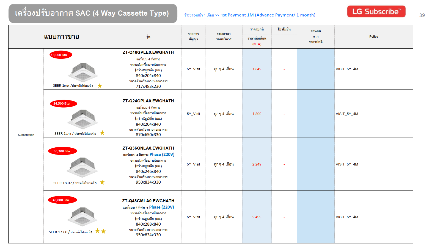Select model name ZT-Q18GPLE0.EWGHATH
Screen dimensions: 429x244
148,52
